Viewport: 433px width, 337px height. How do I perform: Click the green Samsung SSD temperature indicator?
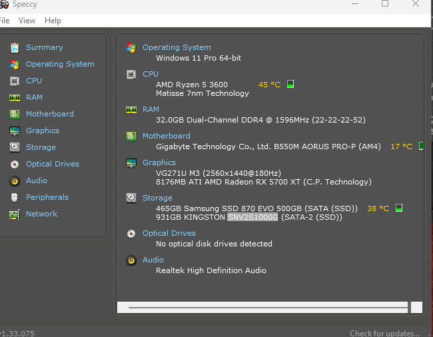coord(399,208)
